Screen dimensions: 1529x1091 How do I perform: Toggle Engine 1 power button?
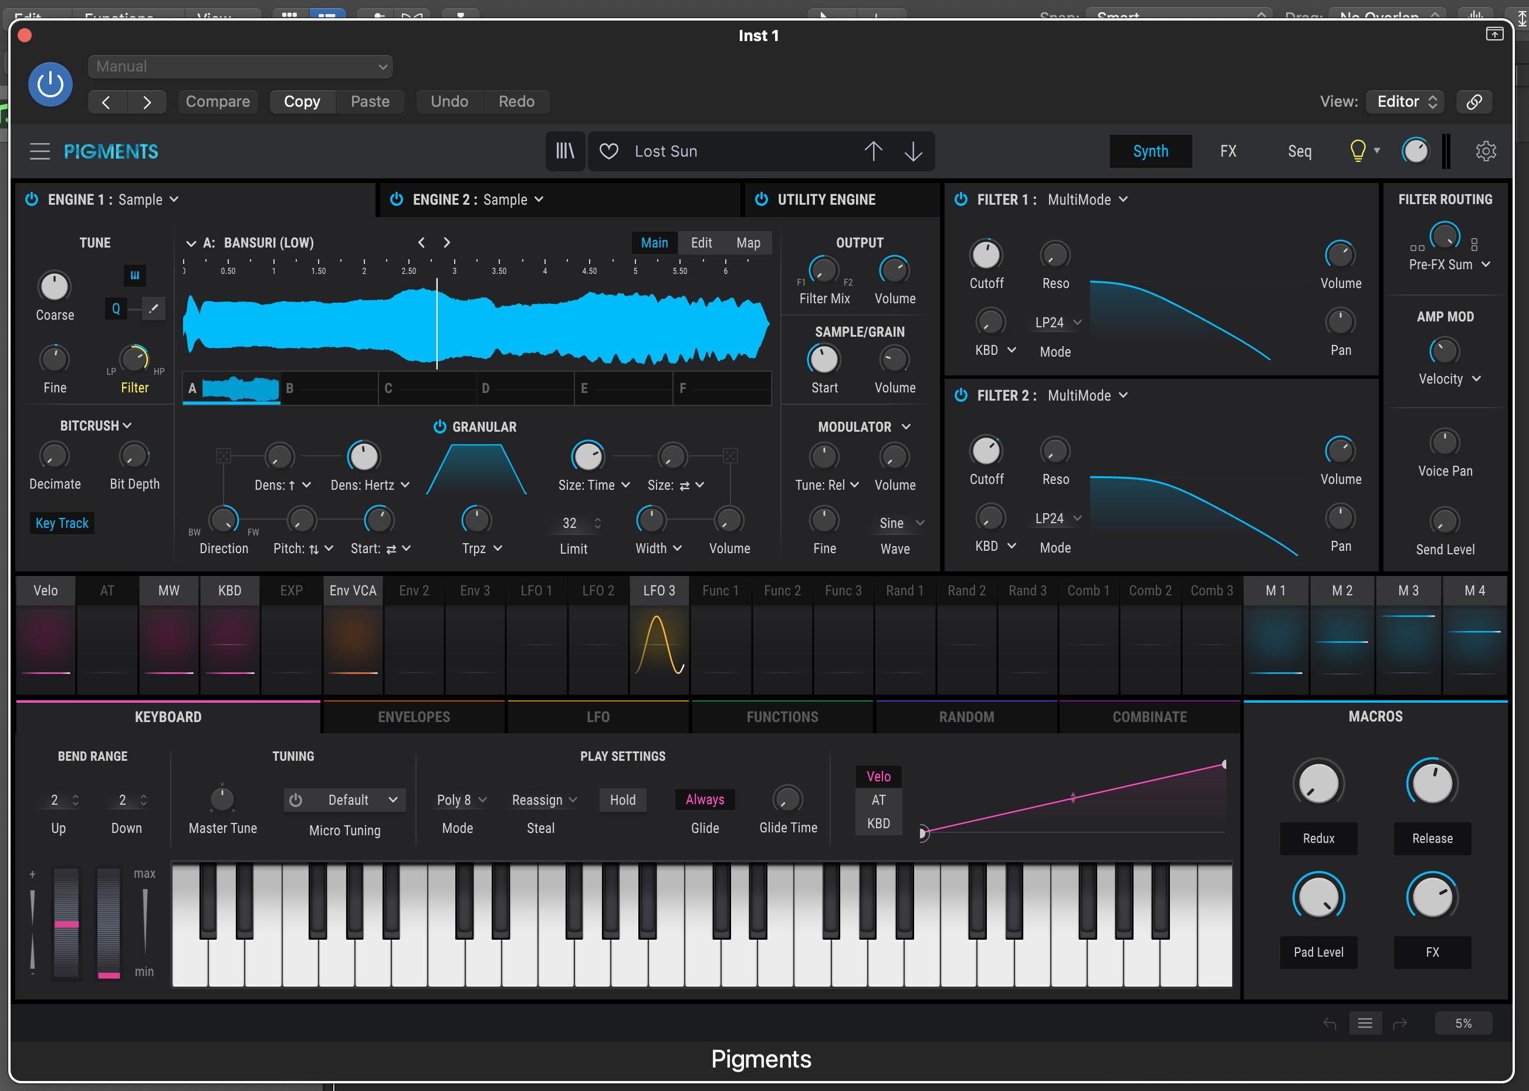point(32,199)
